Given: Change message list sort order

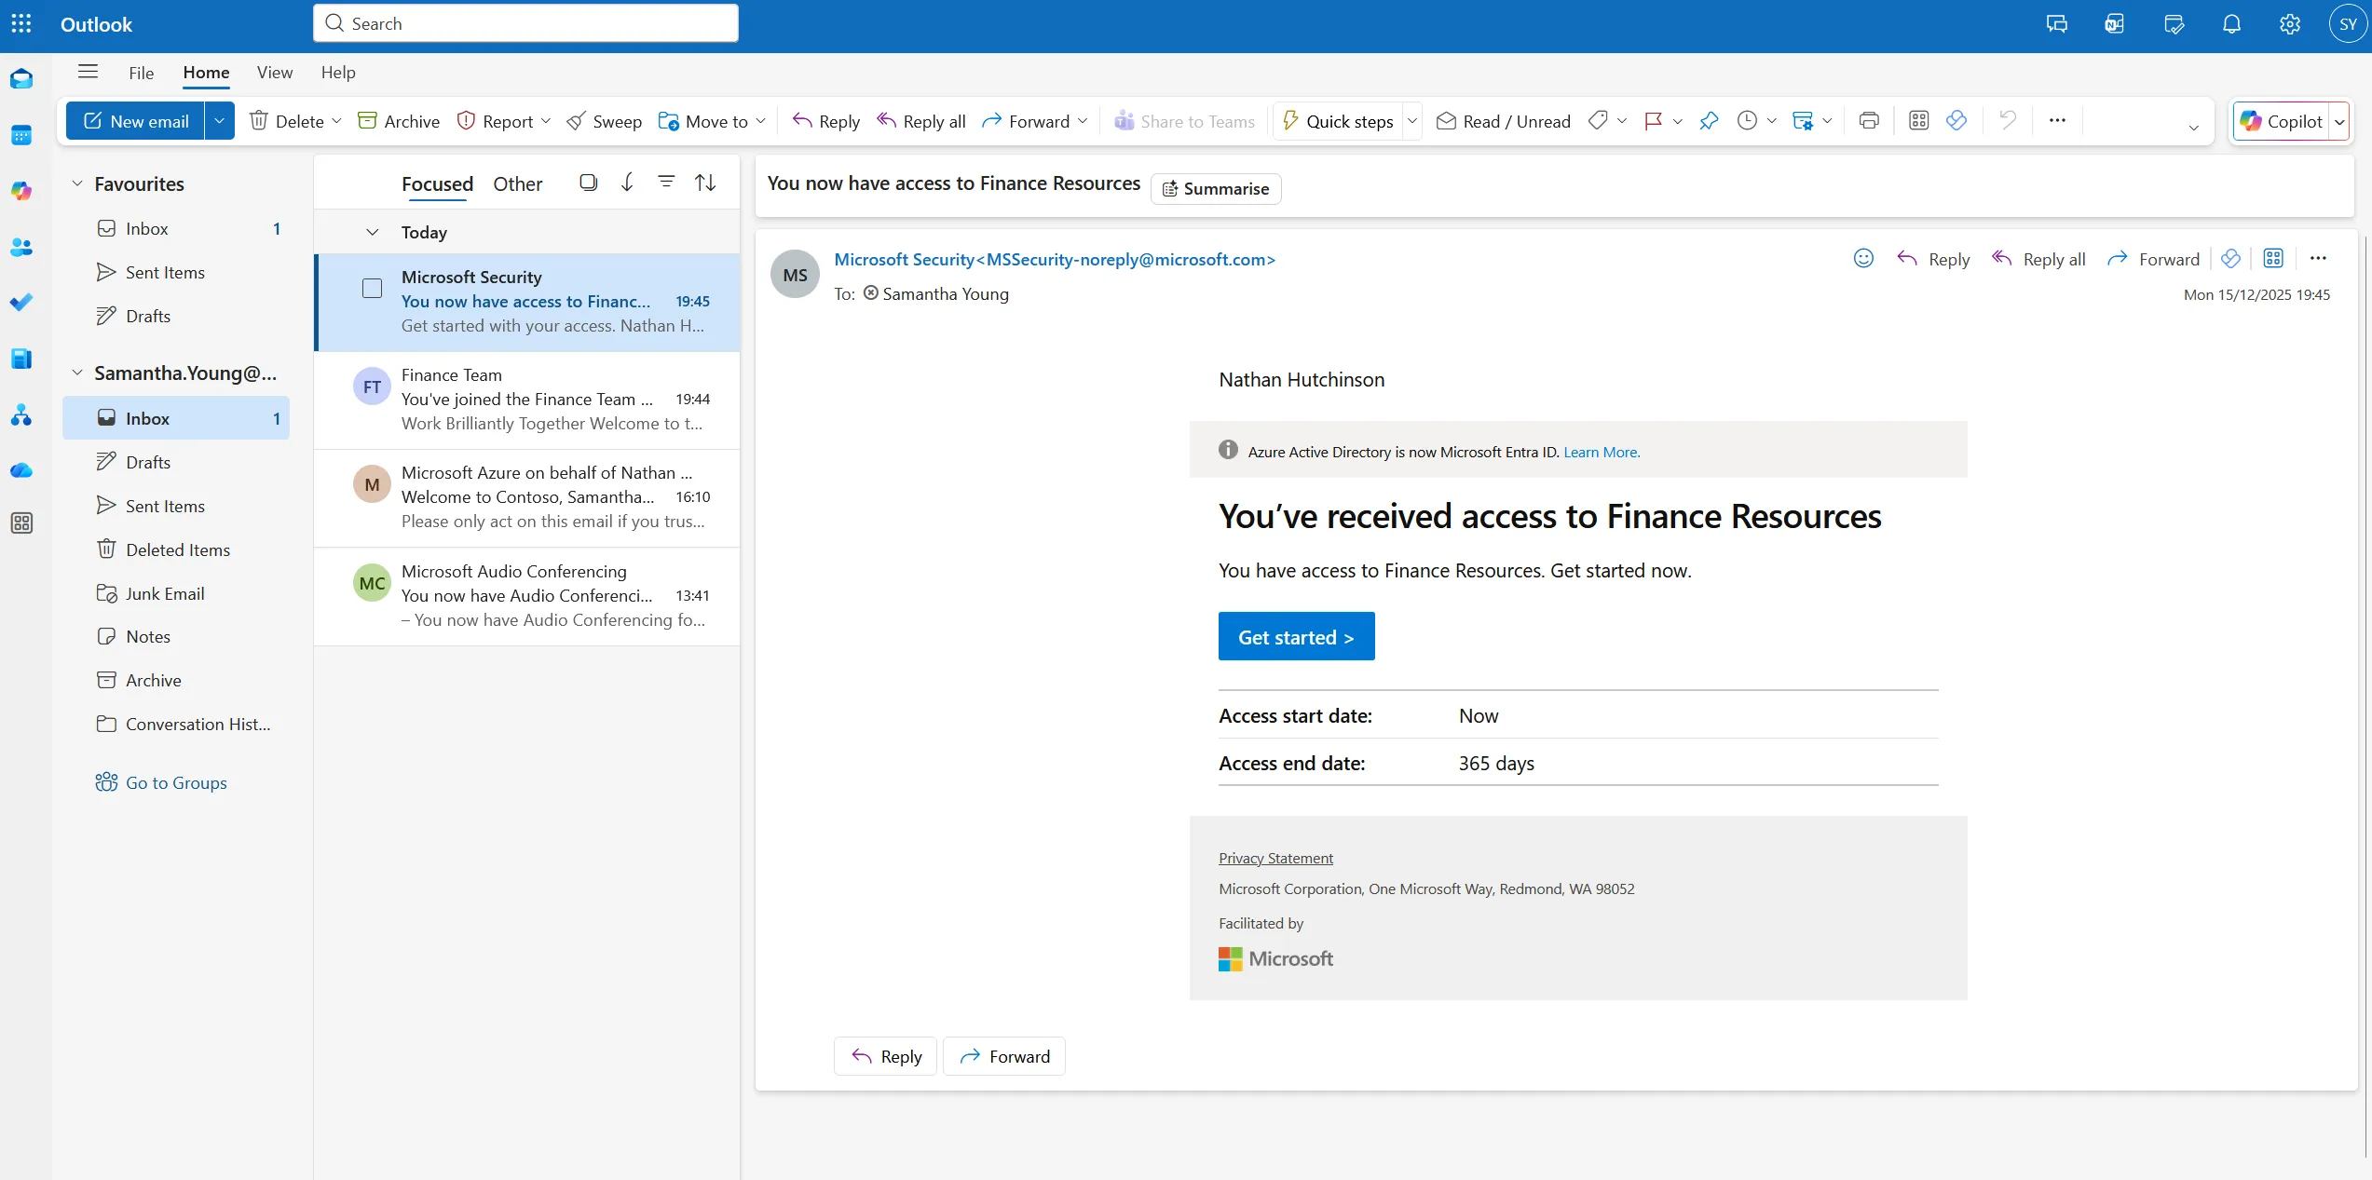Looking at the screenshot, I should pyautogui.click(x=705, y=183).
